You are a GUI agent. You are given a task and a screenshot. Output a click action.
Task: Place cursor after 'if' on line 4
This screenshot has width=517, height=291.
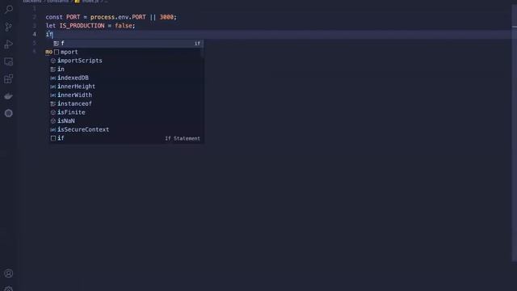[53, 34]
